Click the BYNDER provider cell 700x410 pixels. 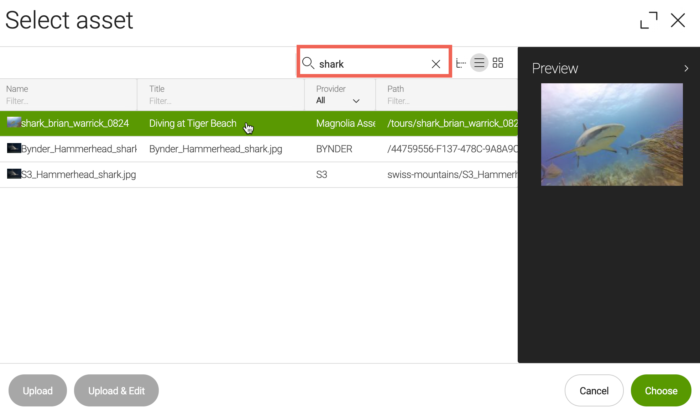pos(334,149)
